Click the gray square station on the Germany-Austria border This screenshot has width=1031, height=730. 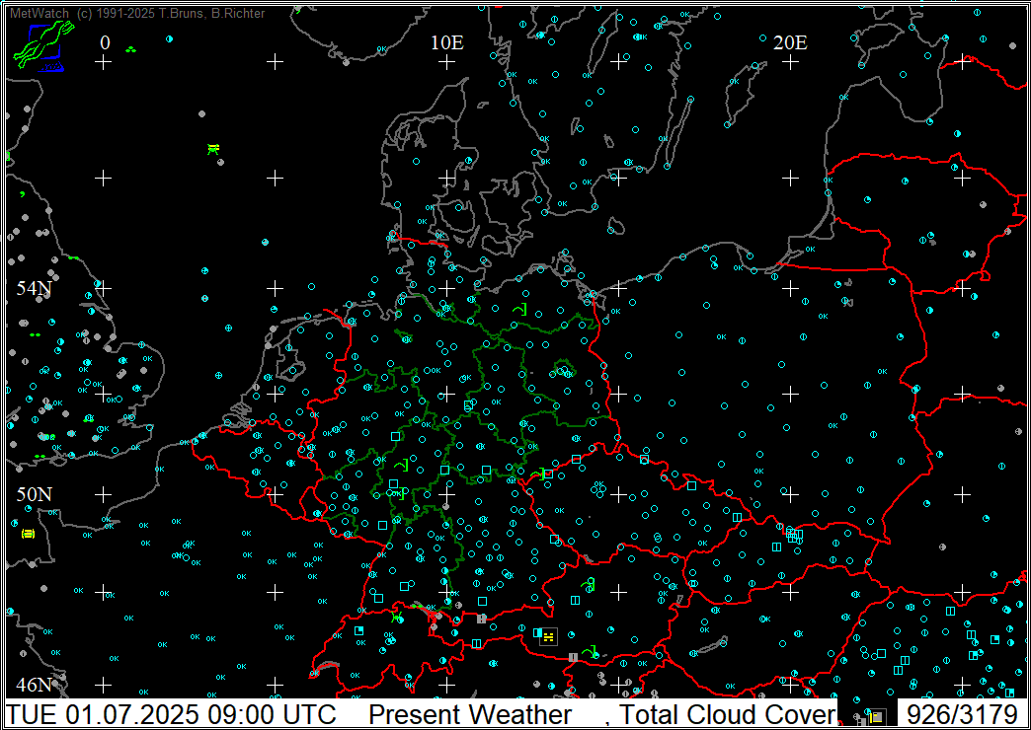click(481, 619)
